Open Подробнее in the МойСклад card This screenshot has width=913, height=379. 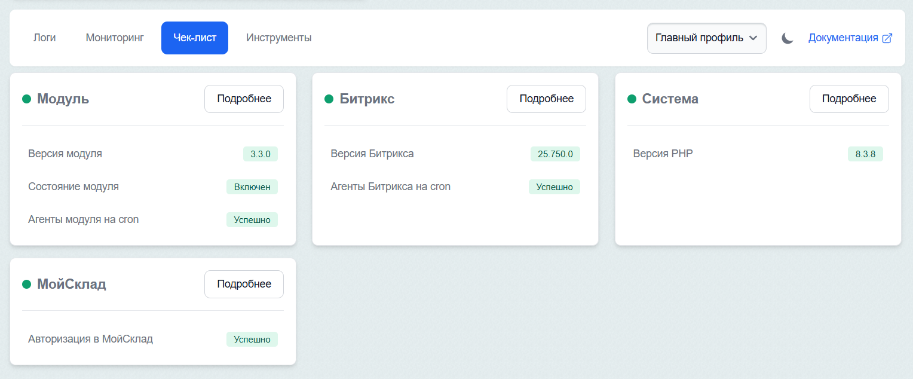tap(244, 284)
